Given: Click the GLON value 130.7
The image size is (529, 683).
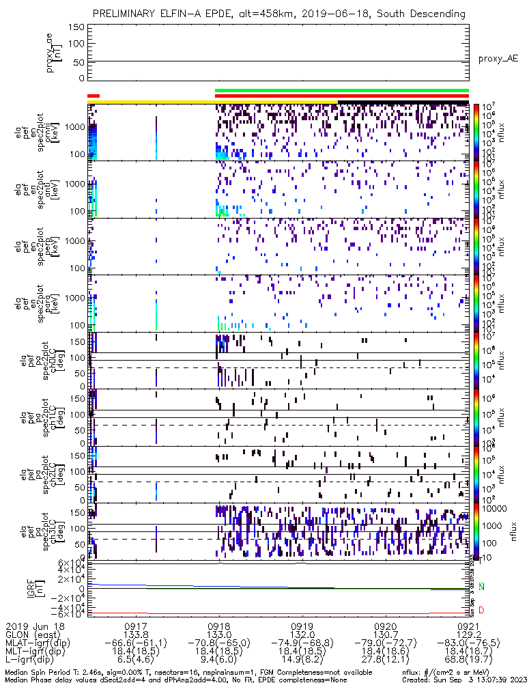Looking at the screenshot, I should coord(386,635).
